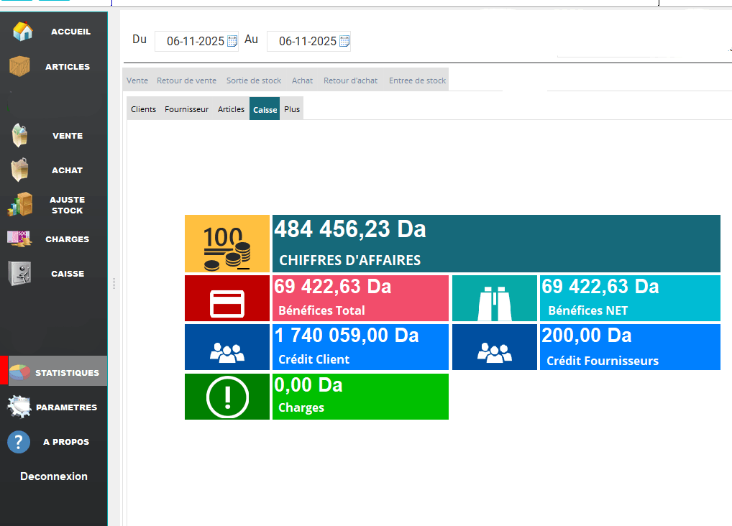Click the Deconnexion link
The width and height of the screenshot is (732, 526).
[54, 476]
